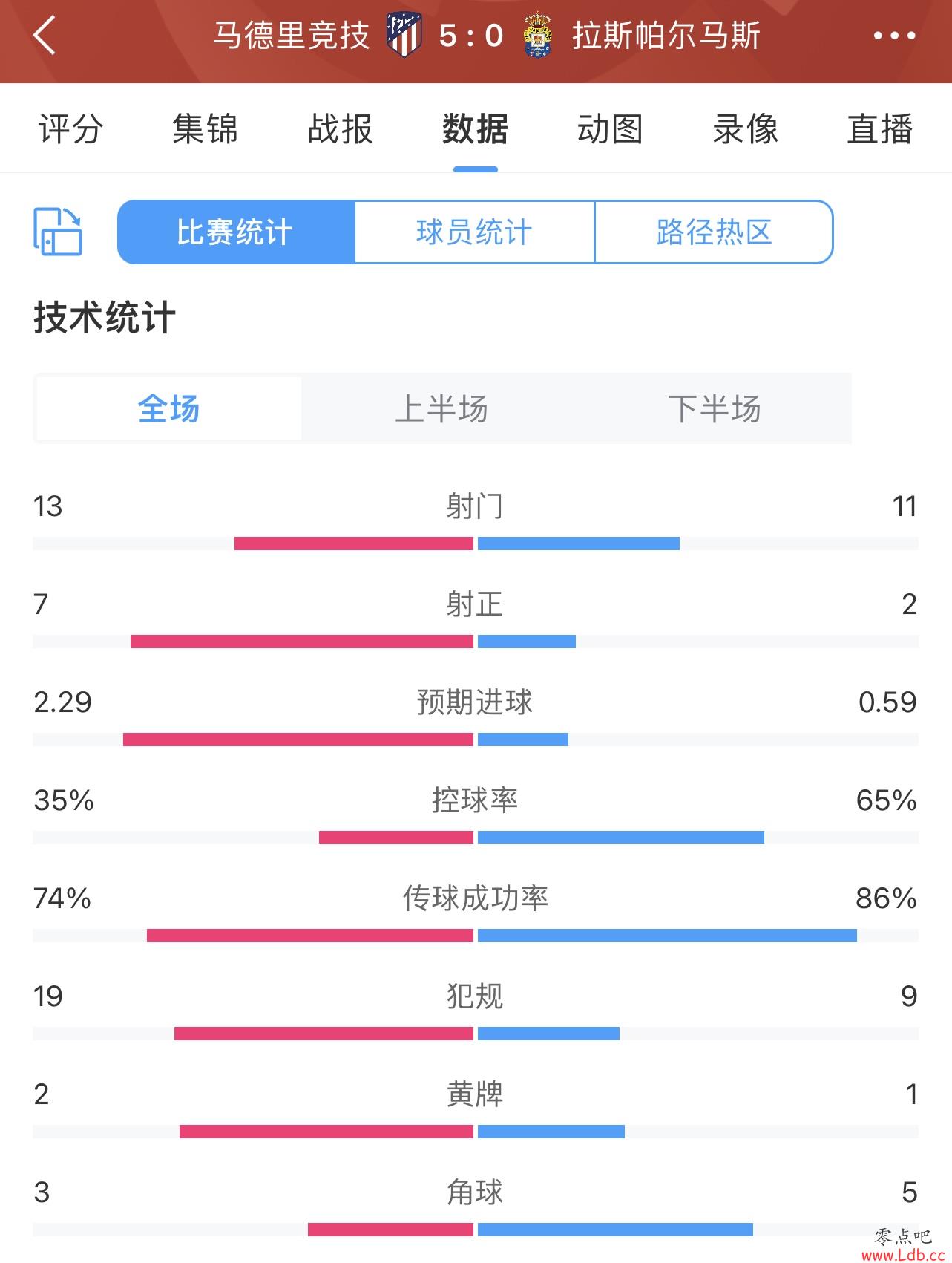The height and width of the screenshot is (1263, 952).
Task: Switch to the 评分 tab
Action: pyautogui.click(x=70, y=129)
